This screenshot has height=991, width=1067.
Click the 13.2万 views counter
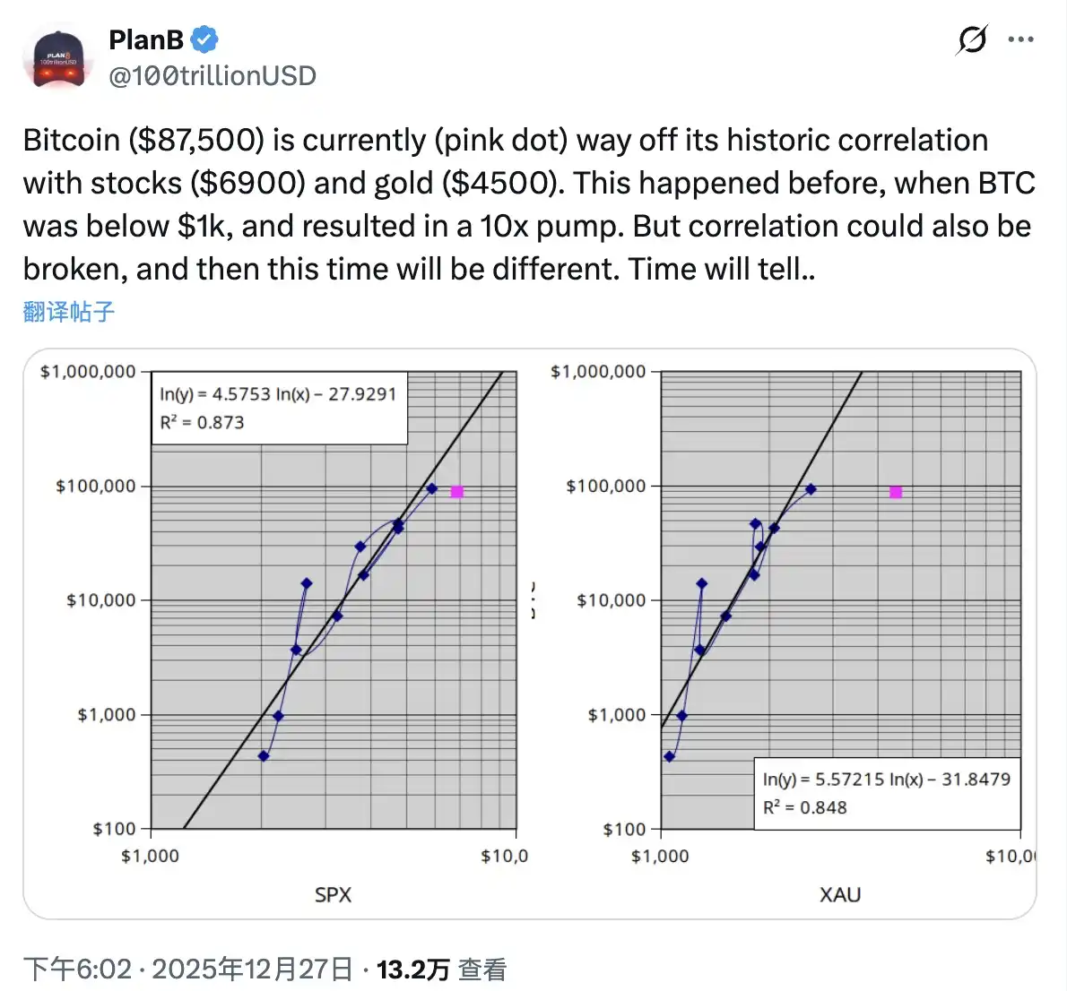408,968
